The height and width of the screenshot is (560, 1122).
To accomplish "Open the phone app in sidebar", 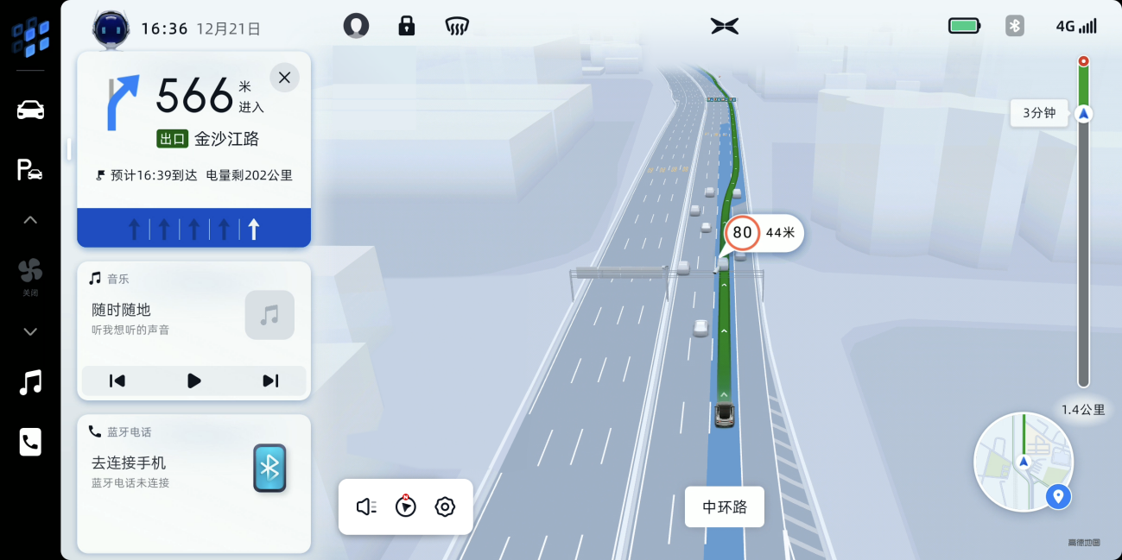I will 30,443.
